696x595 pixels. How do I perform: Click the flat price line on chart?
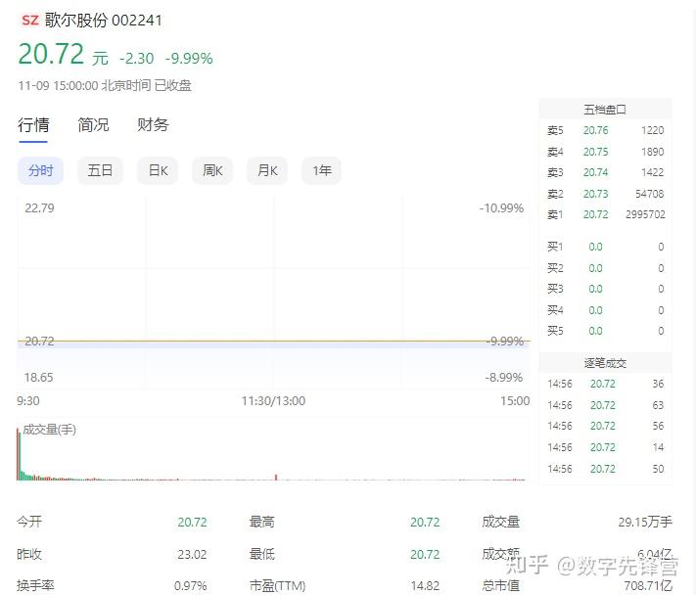point(273,342)
